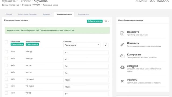Switch to the Домены tab
Viewport: 172px width, 97px height.
pyautogui.click(x=46, y=14)
